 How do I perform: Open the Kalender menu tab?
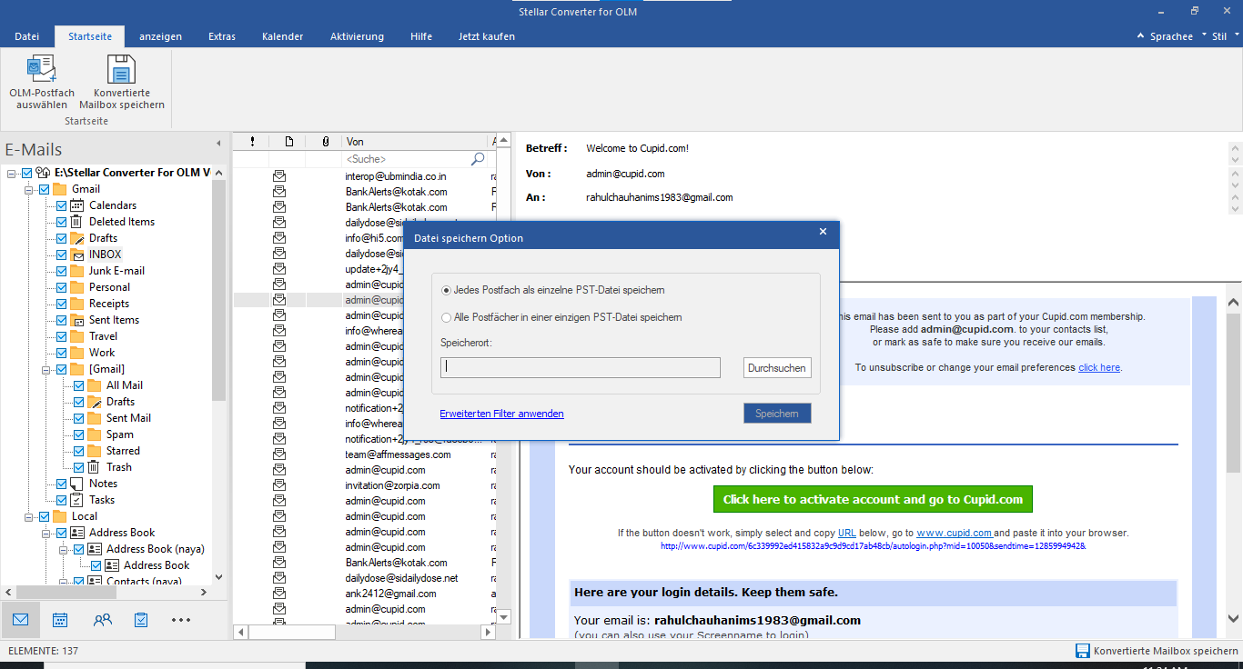(282, 36)
